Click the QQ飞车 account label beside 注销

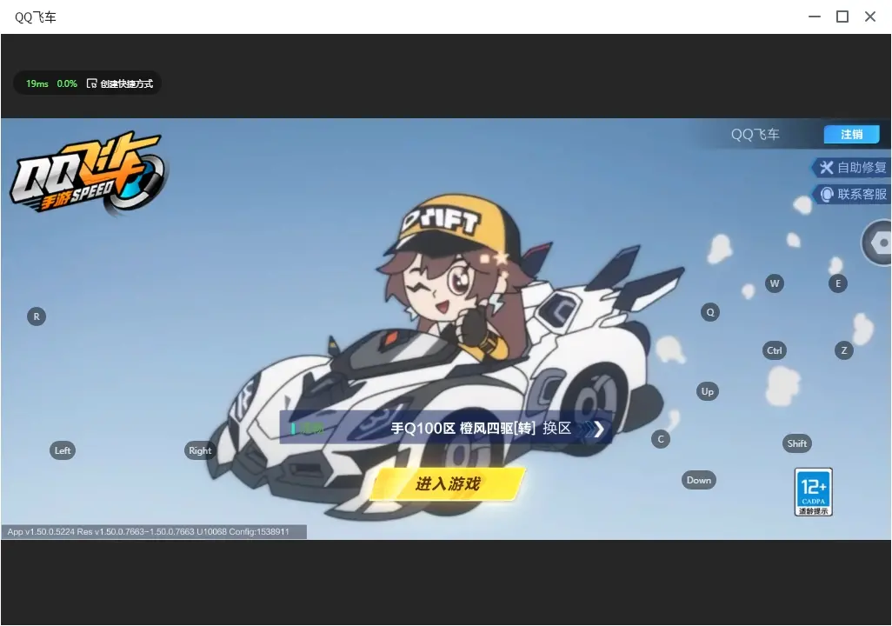tap(755, 134)
